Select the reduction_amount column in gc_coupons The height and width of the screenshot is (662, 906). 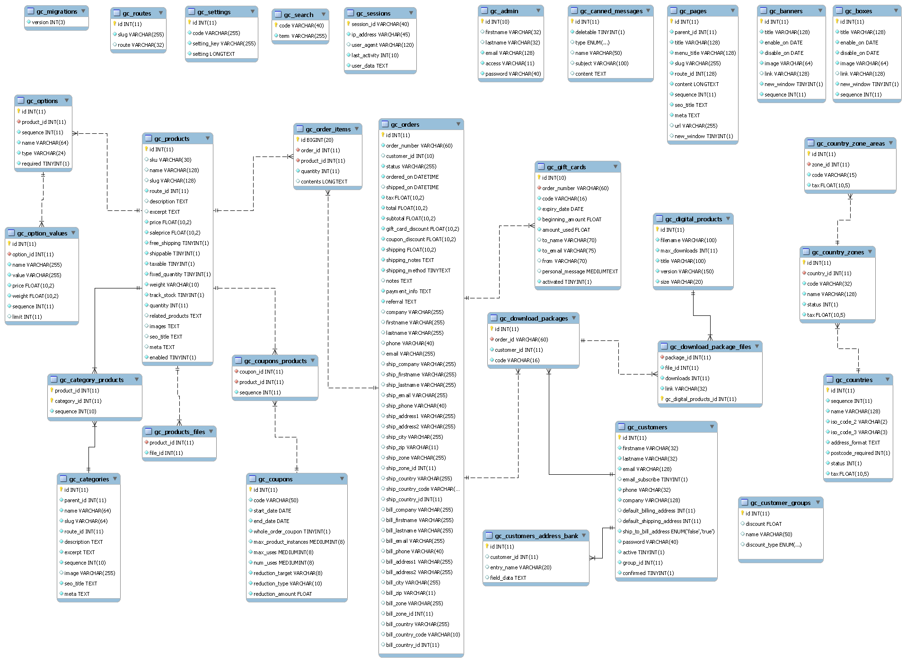point(282,594)
